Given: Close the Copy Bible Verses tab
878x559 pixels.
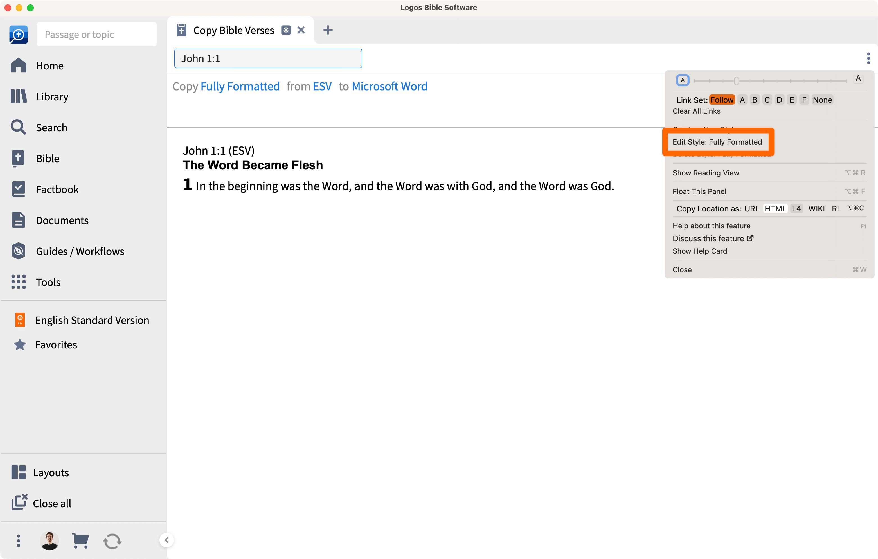Looking at the screenshot, I should 301,30.
